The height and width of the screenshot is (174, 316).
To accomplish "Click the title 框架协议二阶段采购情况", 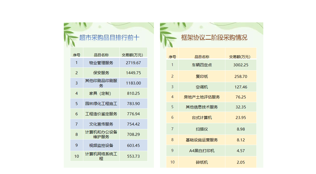I will tap(214, 37).
